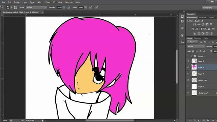Open the Typography workspace switcher dropdown

(209, 8)
